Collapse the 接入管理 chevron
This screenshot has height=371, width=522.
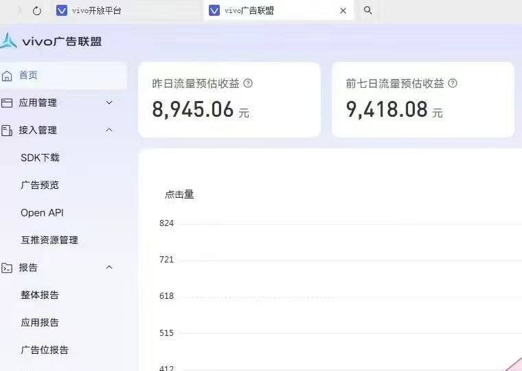[x=109, y=130]
